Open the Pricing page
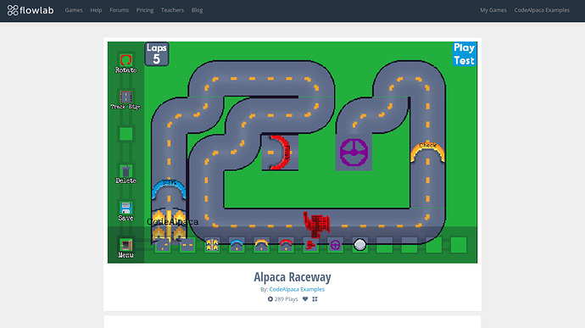This screenshot has height=328, width=585. point(145,10)
